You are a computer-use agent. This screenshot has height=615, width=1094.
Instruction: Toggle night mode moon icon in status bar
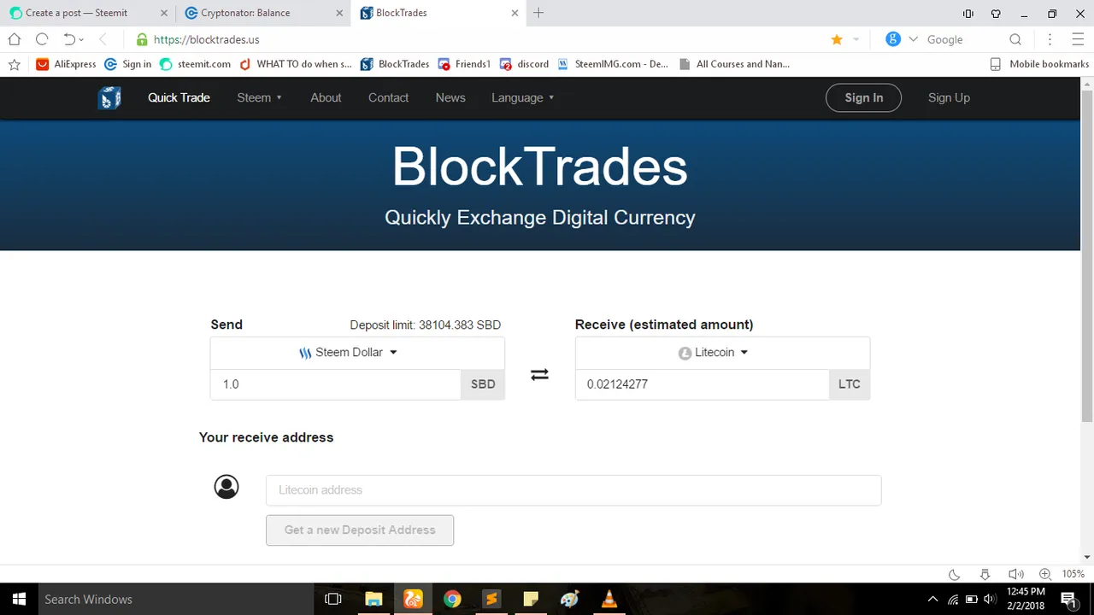tap(955, 574)
